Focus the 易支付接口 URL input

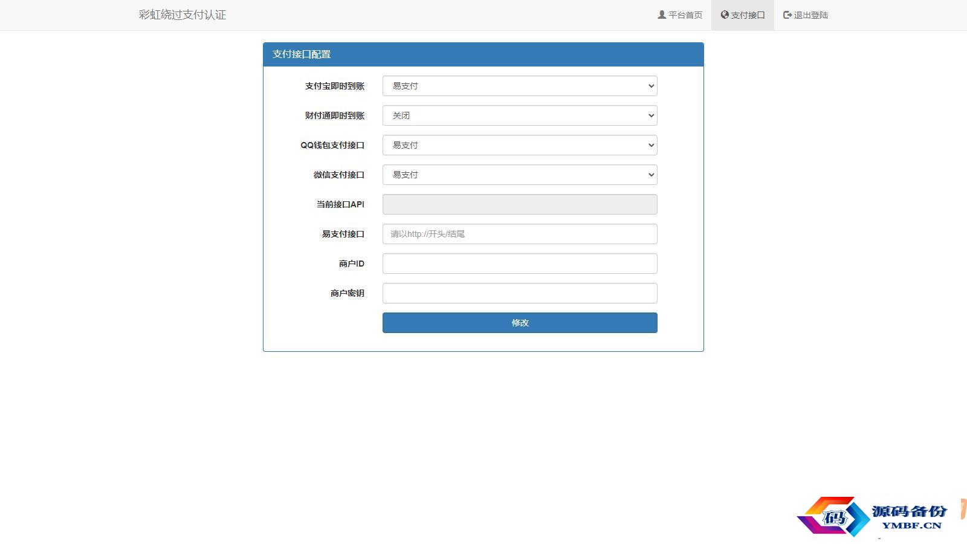[520, 234]
